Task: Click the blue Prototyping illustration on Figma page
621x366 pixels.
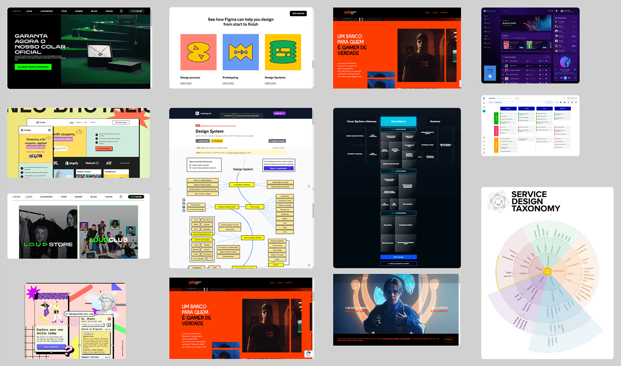Action: point(241,52)
